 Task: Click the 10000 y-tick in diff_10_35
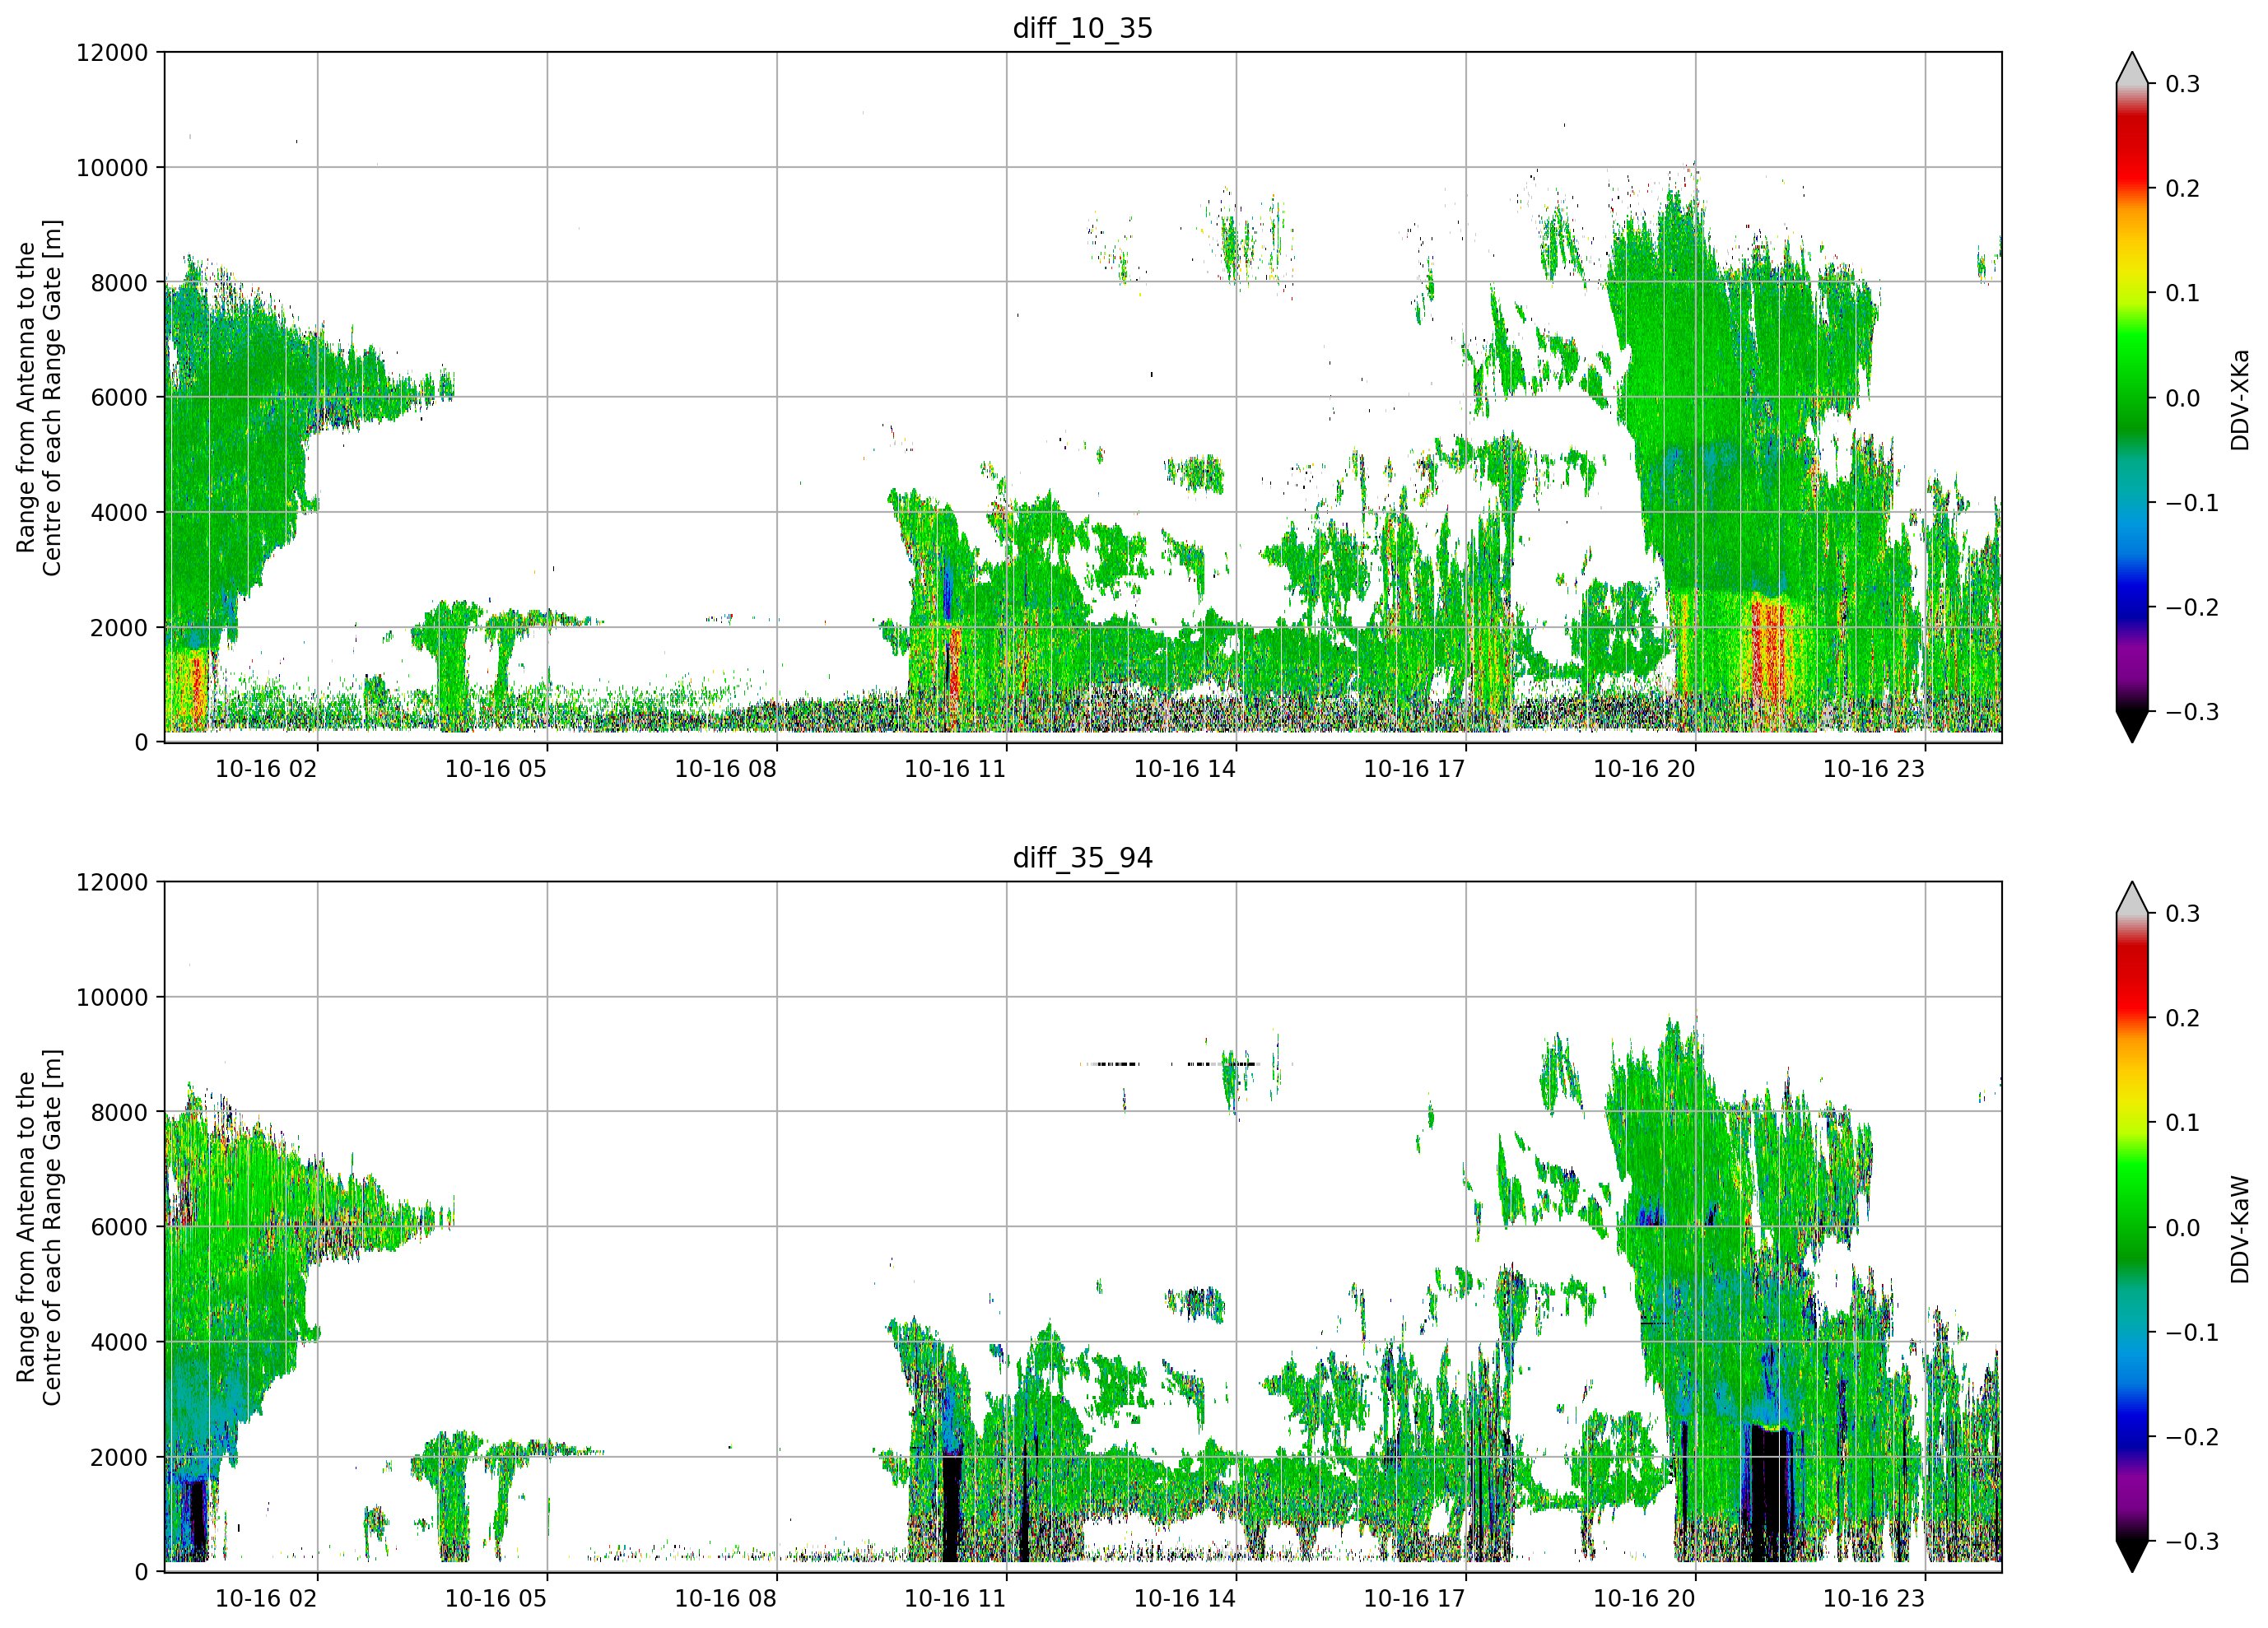click(112, 167)
